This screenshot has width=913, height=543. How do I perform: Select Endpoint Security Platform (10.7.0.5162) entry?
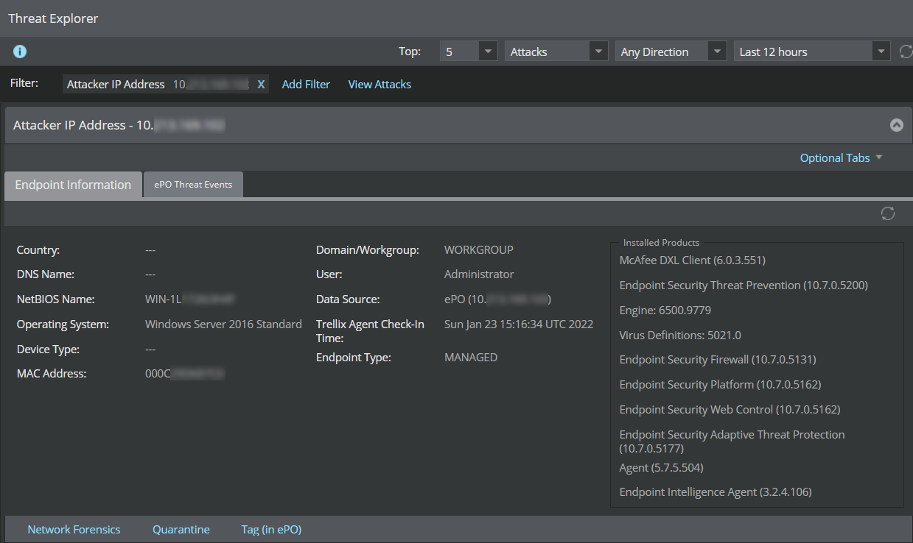720,385
